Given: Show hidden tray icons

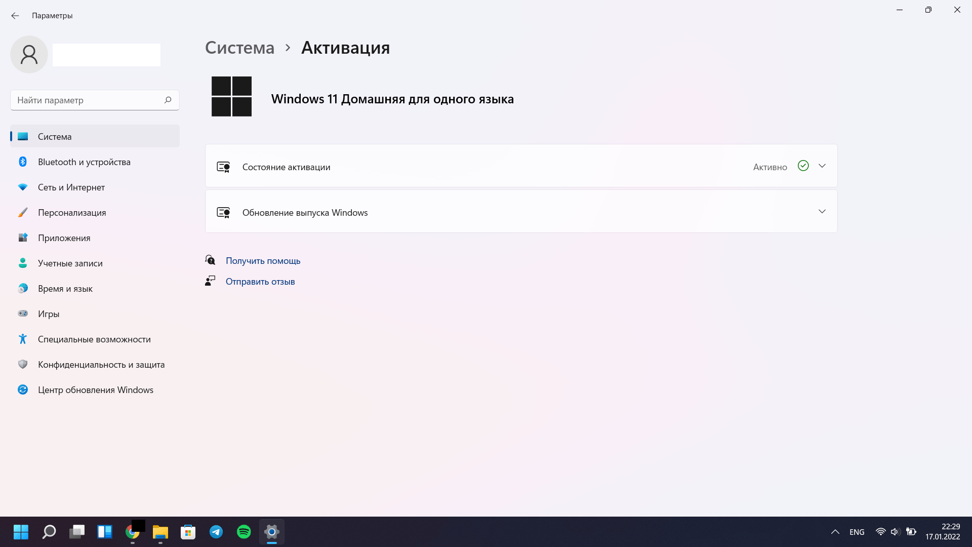Looking at the screenshot, I should [835, 532].
